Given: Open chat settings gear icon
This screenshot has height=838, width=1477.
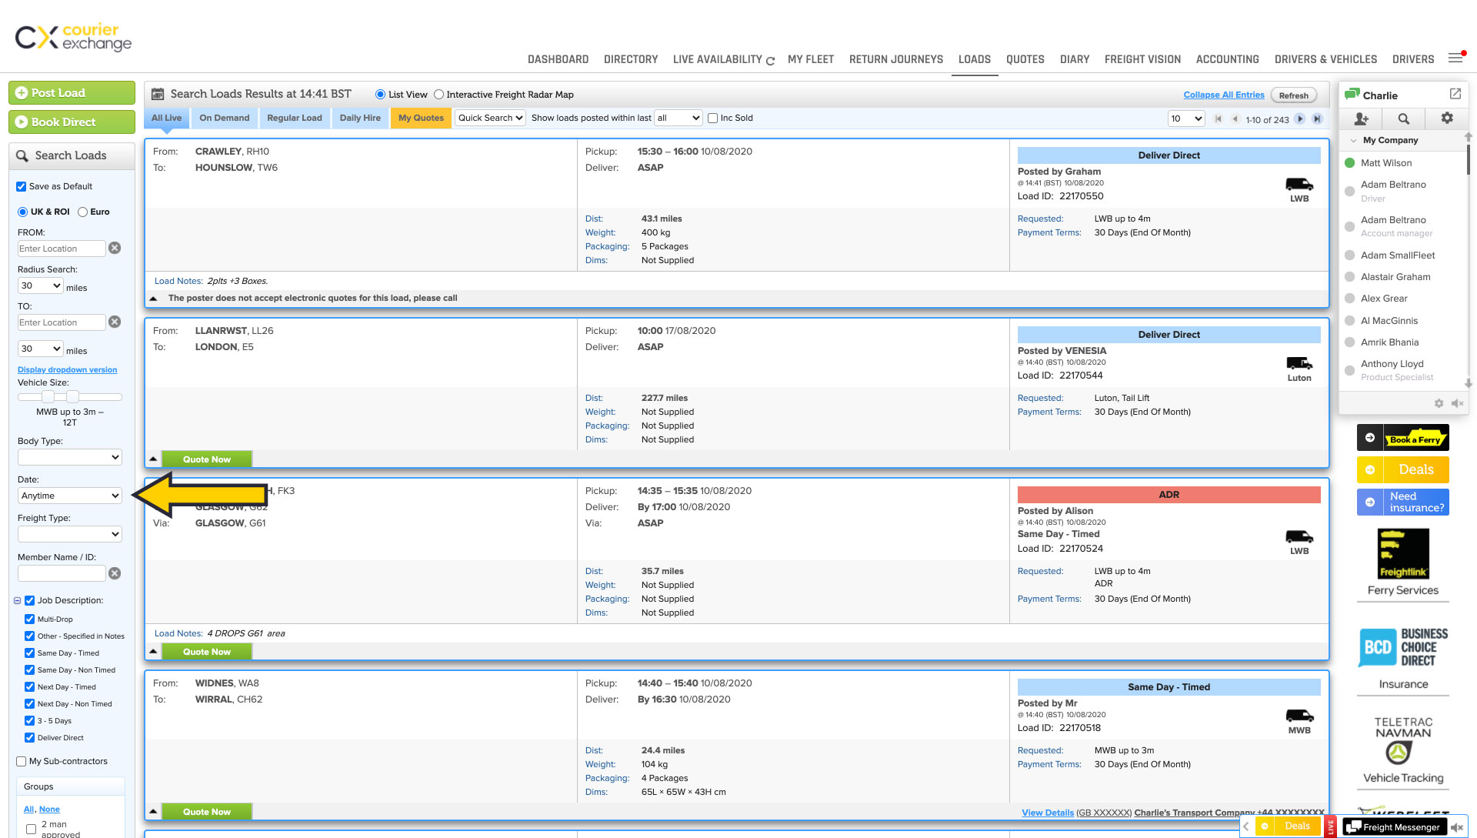Looking at the screenshot, I should 1447,119.
